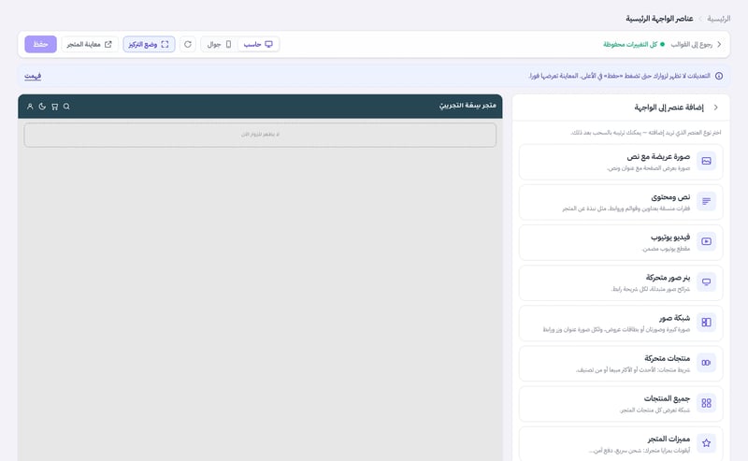Viewport: 748px width, 461px height.
Task: Click the text lines icon for نص ومحتوى
Action: (707, 201)
